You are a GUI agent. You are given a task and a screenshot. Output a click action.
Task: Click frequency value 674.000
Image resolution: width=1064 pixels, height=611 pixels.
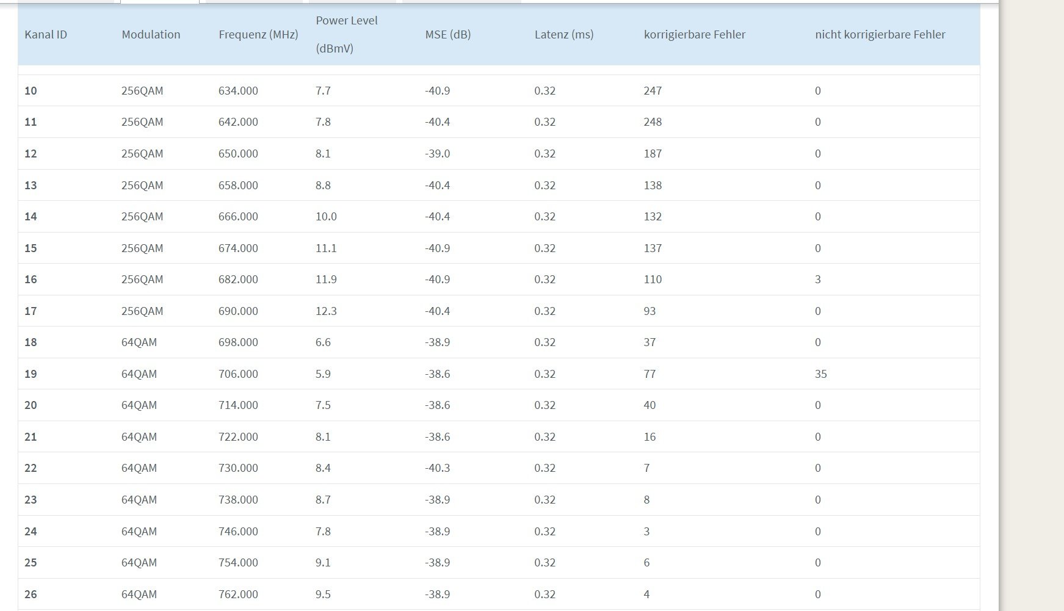click(x=238, y=248)
